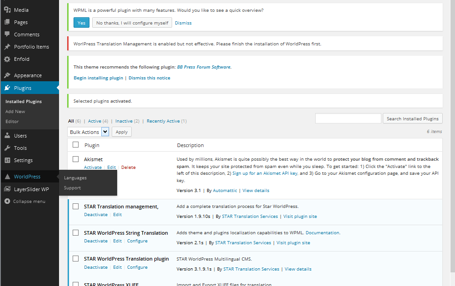
Task: Select Languages in WorldPress flyout menu
Action: [75, 178]
